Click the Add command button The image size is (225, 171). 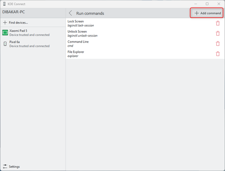coord(208,13)
